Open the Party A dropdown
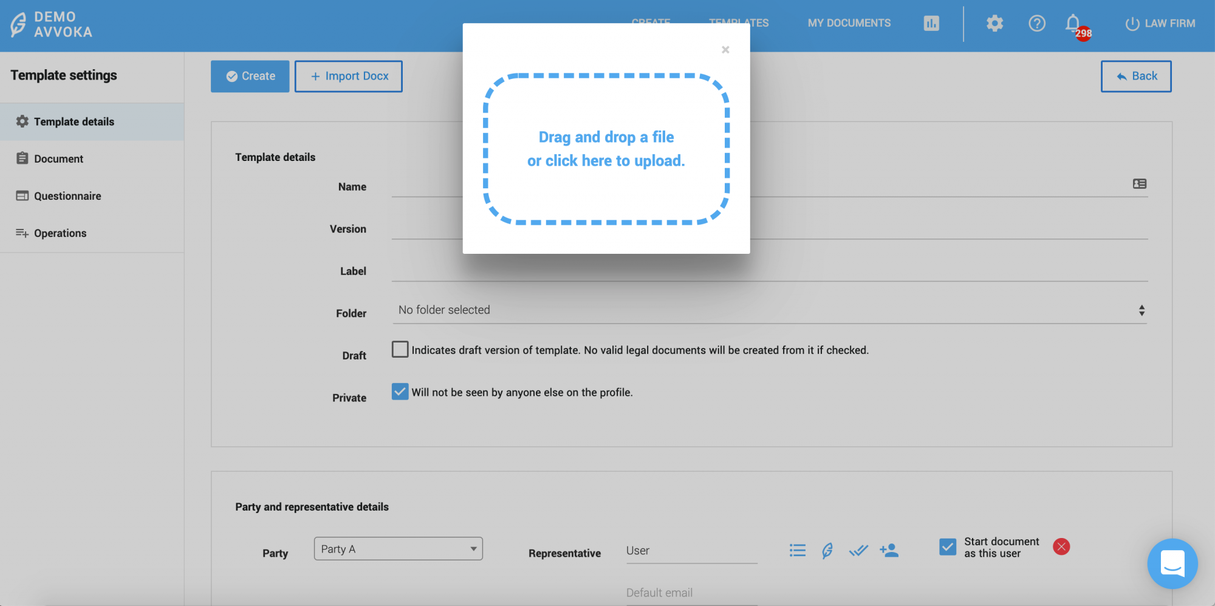This screenshot has height=606, width=1215. pyautogui.click(x=398, y=549)
